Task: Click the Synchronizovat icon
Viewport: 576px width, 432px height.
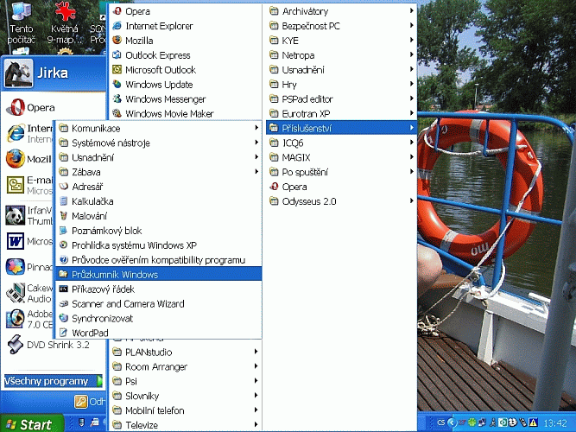Action: 64,318
